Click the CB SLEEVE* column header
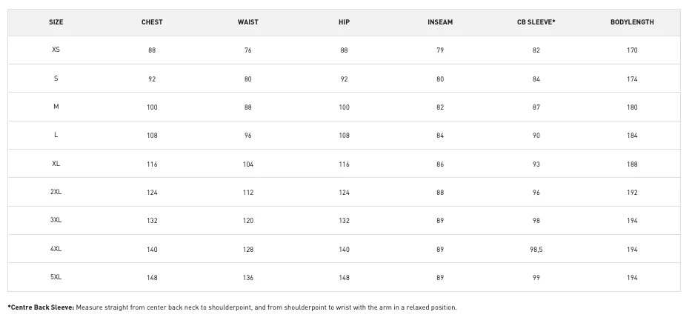The height and width of the screenshot is (323, 692). pos(536,22)
